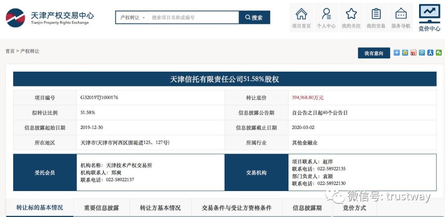Click the Tianjin Property Rights Exchange logo
This screenshot has width=445, height=217.
point(49,18)
